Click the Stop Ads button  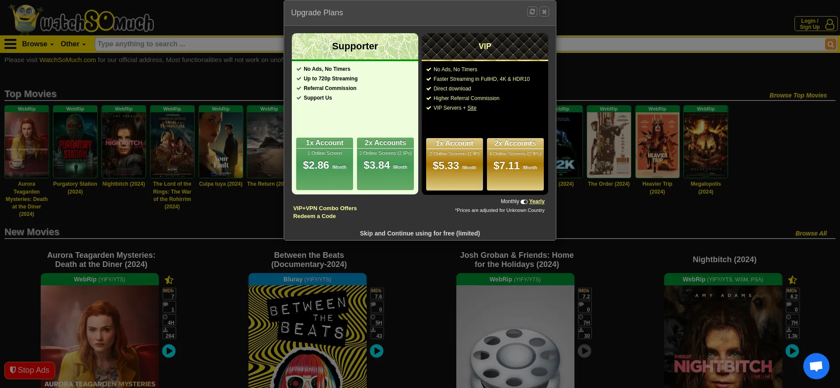(x=30, y=370)
